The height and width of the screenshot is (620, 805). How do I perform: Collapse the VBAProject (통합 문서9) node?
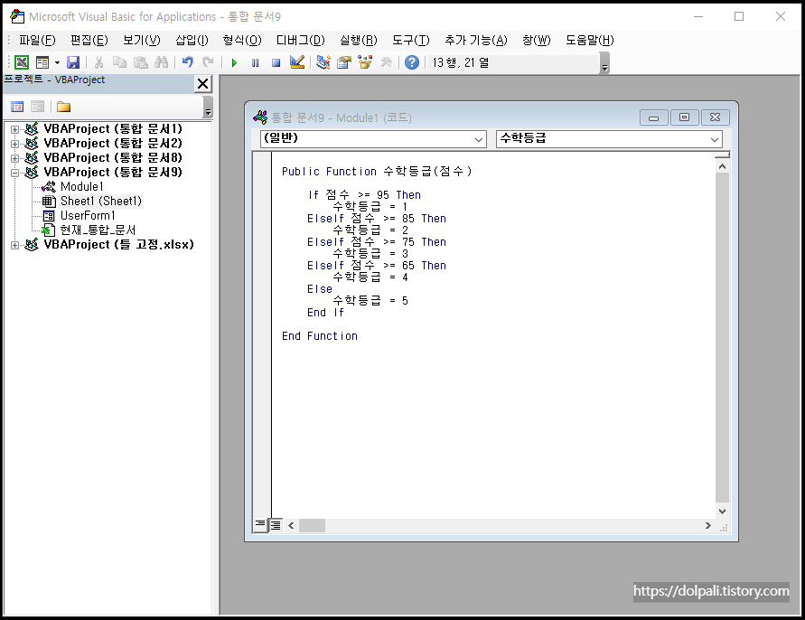click(14, 173)
